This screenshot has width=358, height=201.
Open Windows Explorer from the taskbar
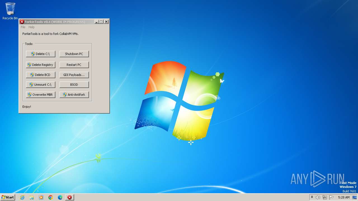coord(32,197)
